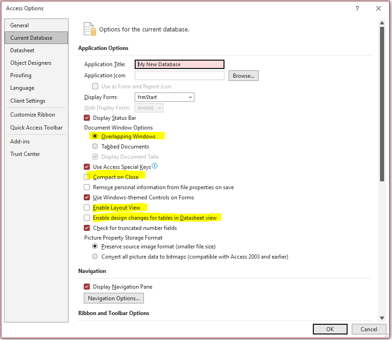Select the Current Database category
Image resolution: width=392 pixels, height=340 pixels.
point(36,38)
